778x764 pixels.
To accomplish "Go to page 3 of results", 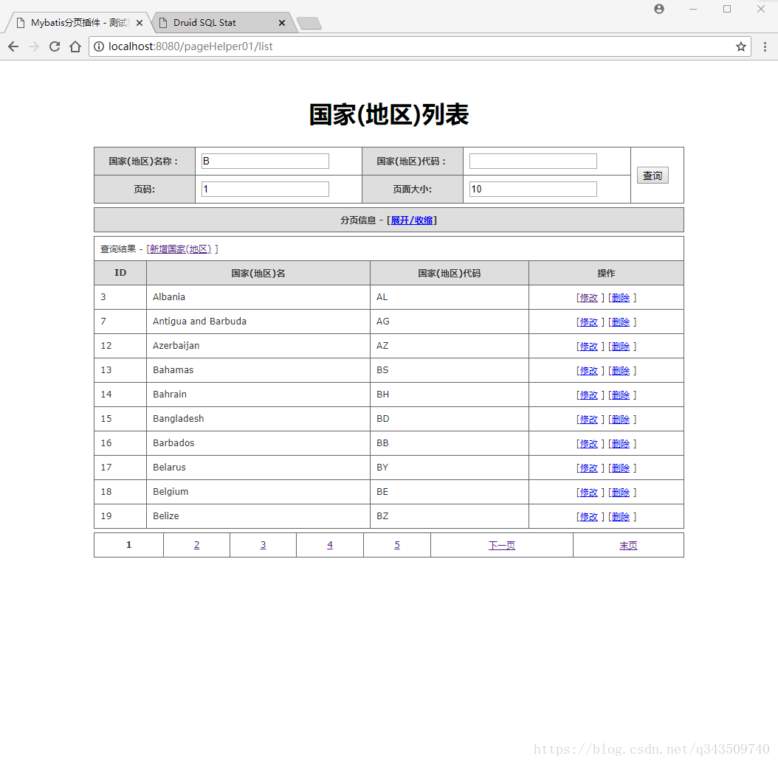I will click(263, 545).
